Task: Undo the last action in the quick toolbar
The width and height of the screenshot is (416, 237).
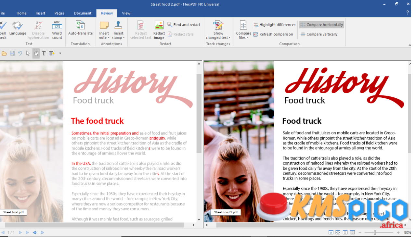Action: point(20,53)
